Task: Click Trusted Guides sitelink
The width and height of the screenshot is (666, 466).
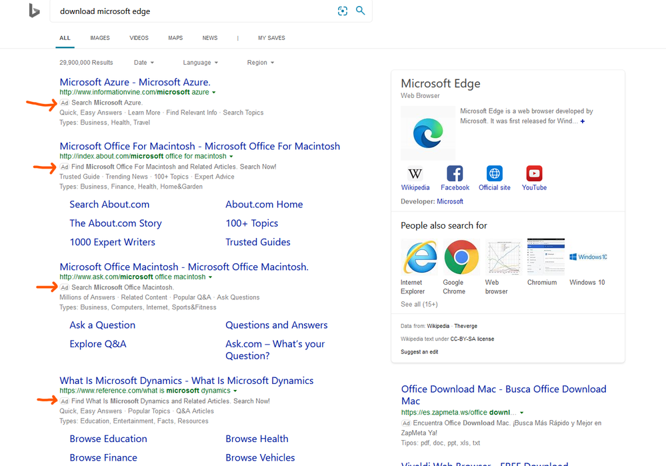Action: coord(258,242)
